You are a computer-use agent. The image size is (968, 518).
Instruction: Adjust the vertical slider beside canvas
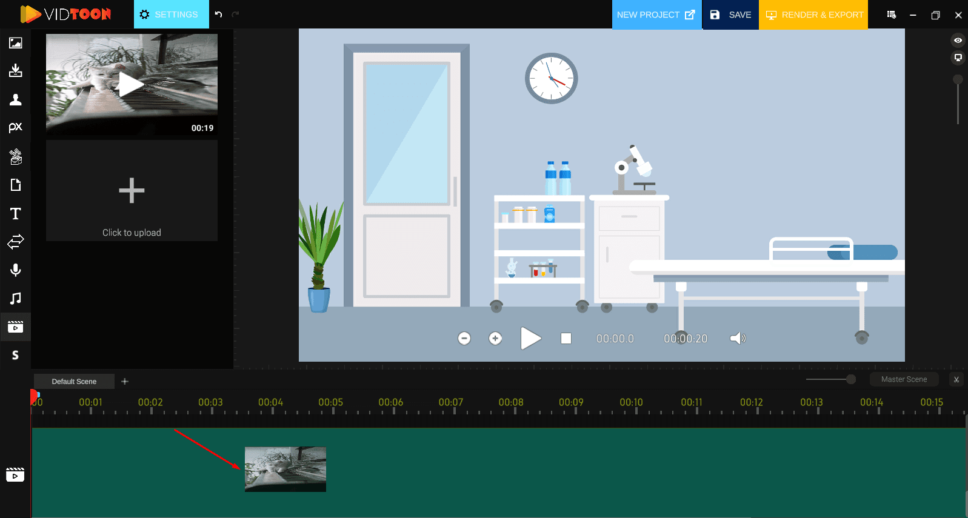tap(958, 79)
